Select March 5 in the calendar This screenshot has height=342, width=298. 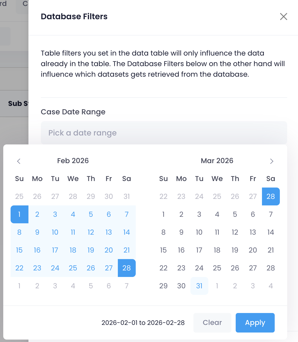click(235, 214)
